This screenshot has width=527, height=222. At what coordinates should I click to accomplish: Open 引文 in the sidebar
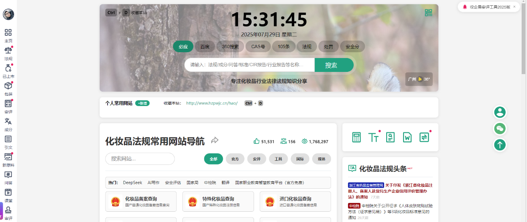click(8, 142)
